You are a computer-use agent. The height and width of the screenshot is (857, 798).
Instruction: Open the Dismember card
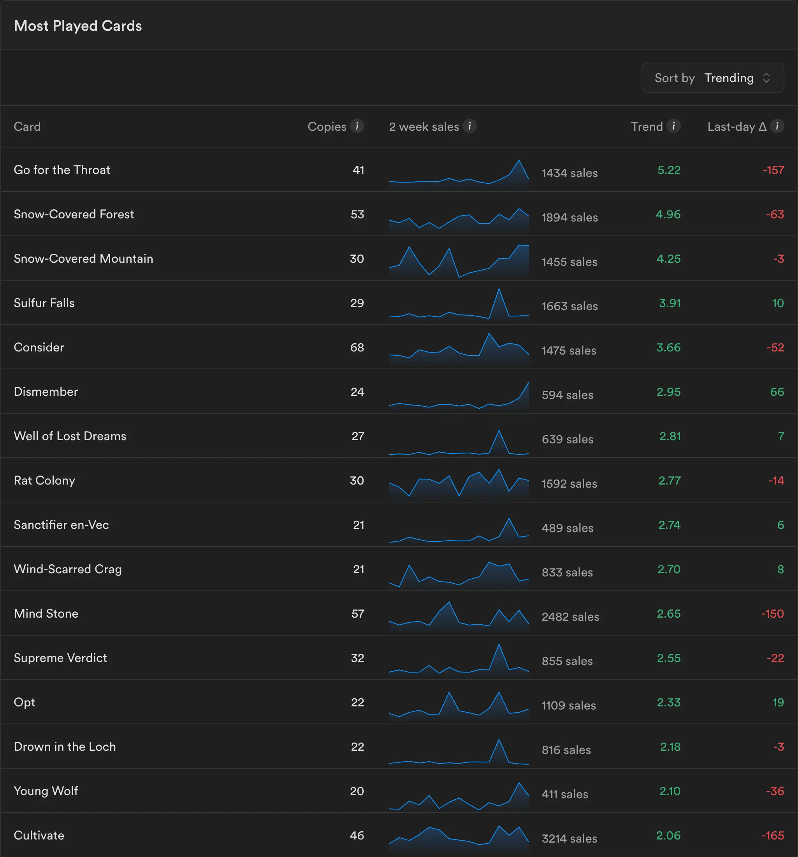pos(46,392)
